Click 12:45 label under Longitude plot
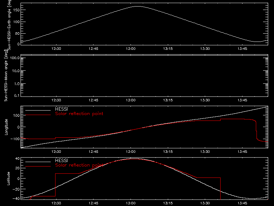The image size is (274, 206). click(94, 152)
